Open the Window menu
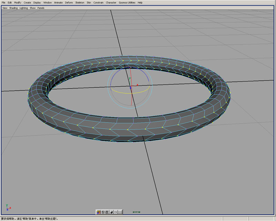Image resolution: width=276 pixels, height=221 pixels. [48, 3]
